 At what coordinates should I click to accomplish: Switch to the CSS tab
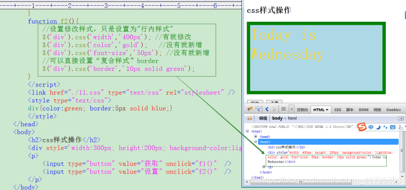point(337,110)
